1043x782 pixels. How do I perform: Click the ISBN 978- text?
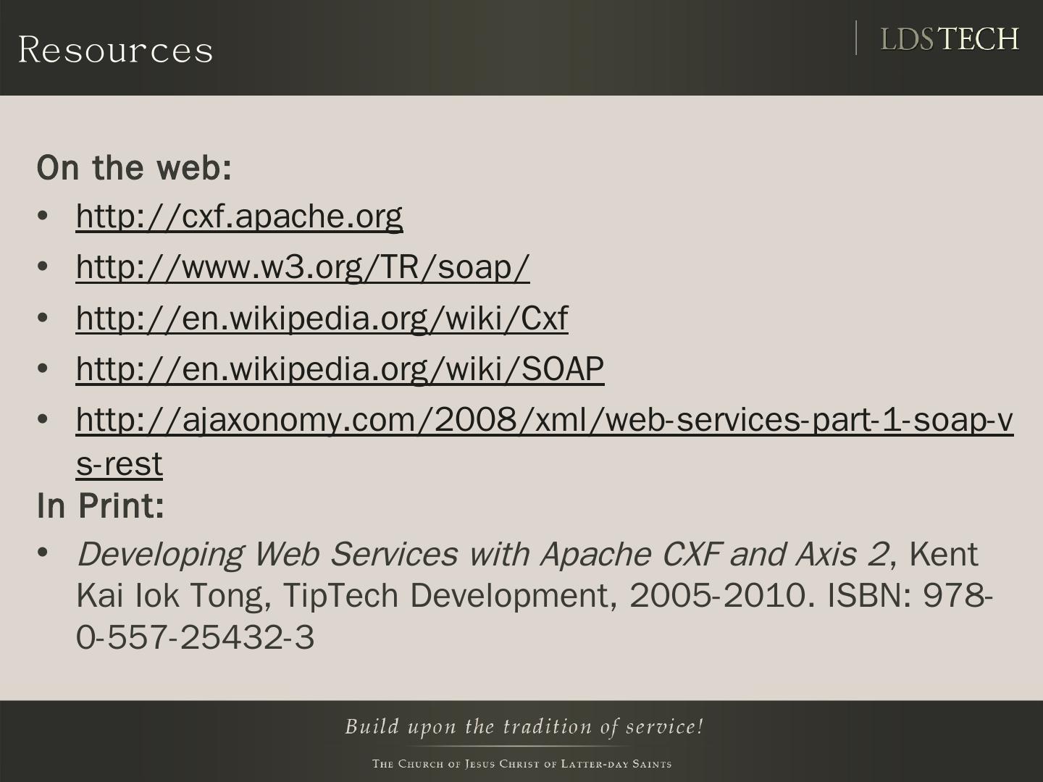point(909,596)
